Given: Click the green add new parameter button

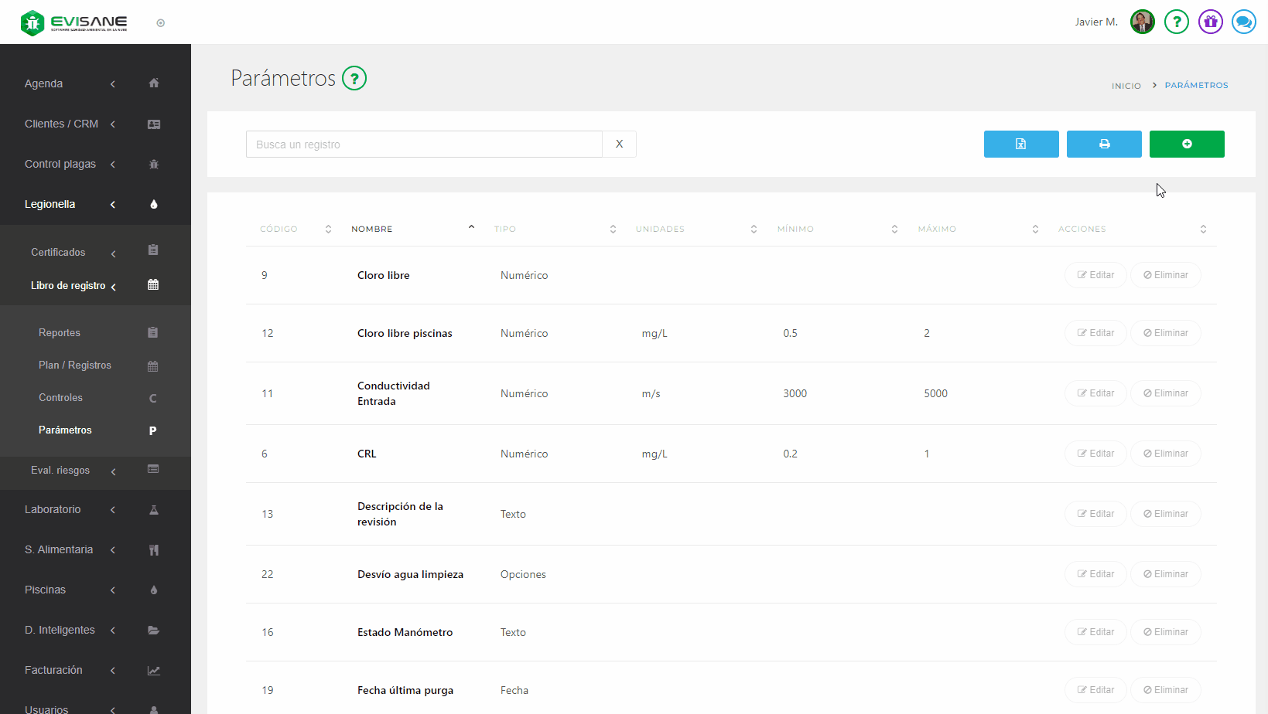Looking at the screenshot, I should pos(1186,144).
